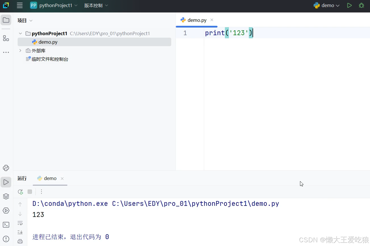Rerun demo with the rerun icon
This screenshot has height=246, width=370.
click(20, 192)
